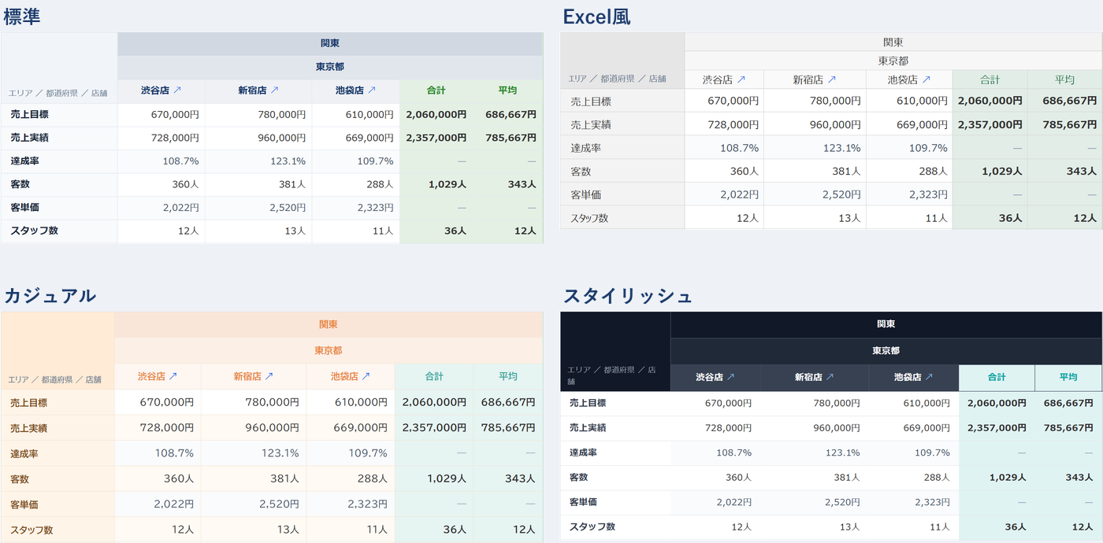Click 合計 column header in 標準 table
Viewport: 1103px width, 543px height.
(x=436, y=90)
